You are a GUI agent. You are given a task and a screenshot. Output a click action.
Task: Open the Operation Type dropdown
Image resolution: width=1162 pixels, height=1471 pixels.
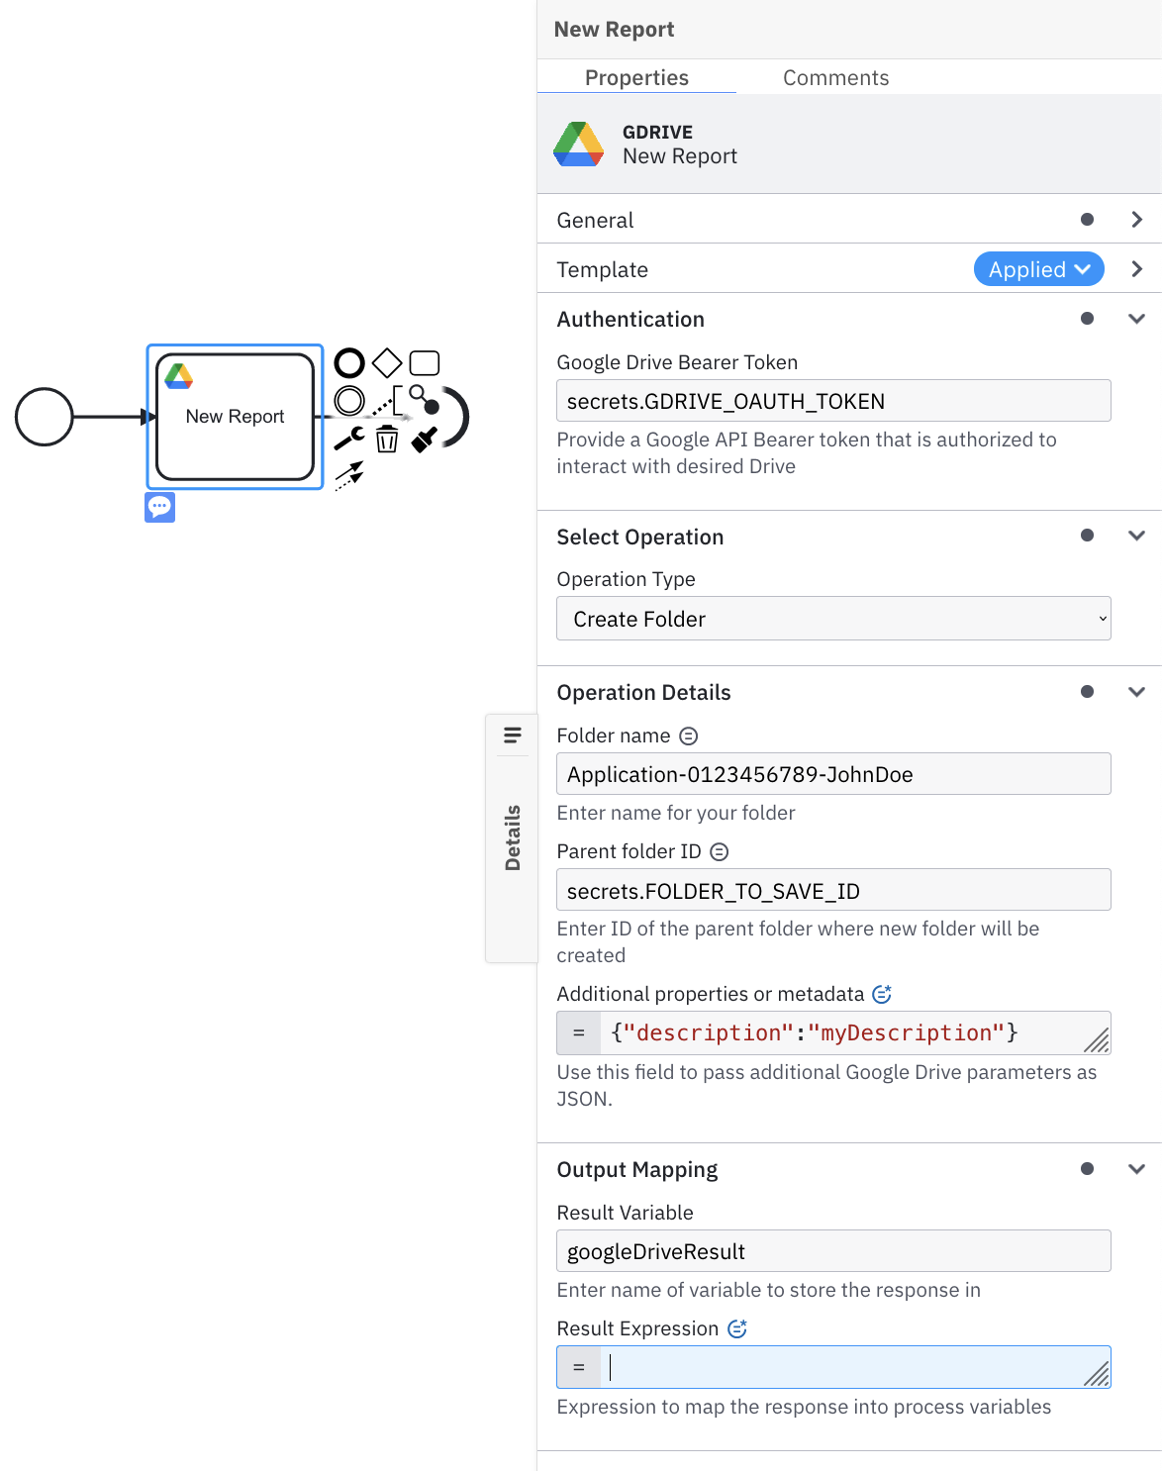coord(833,618)
